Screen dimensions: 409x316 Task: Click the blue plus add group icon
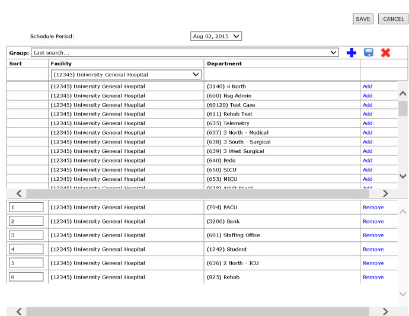(x=352, y=53)
